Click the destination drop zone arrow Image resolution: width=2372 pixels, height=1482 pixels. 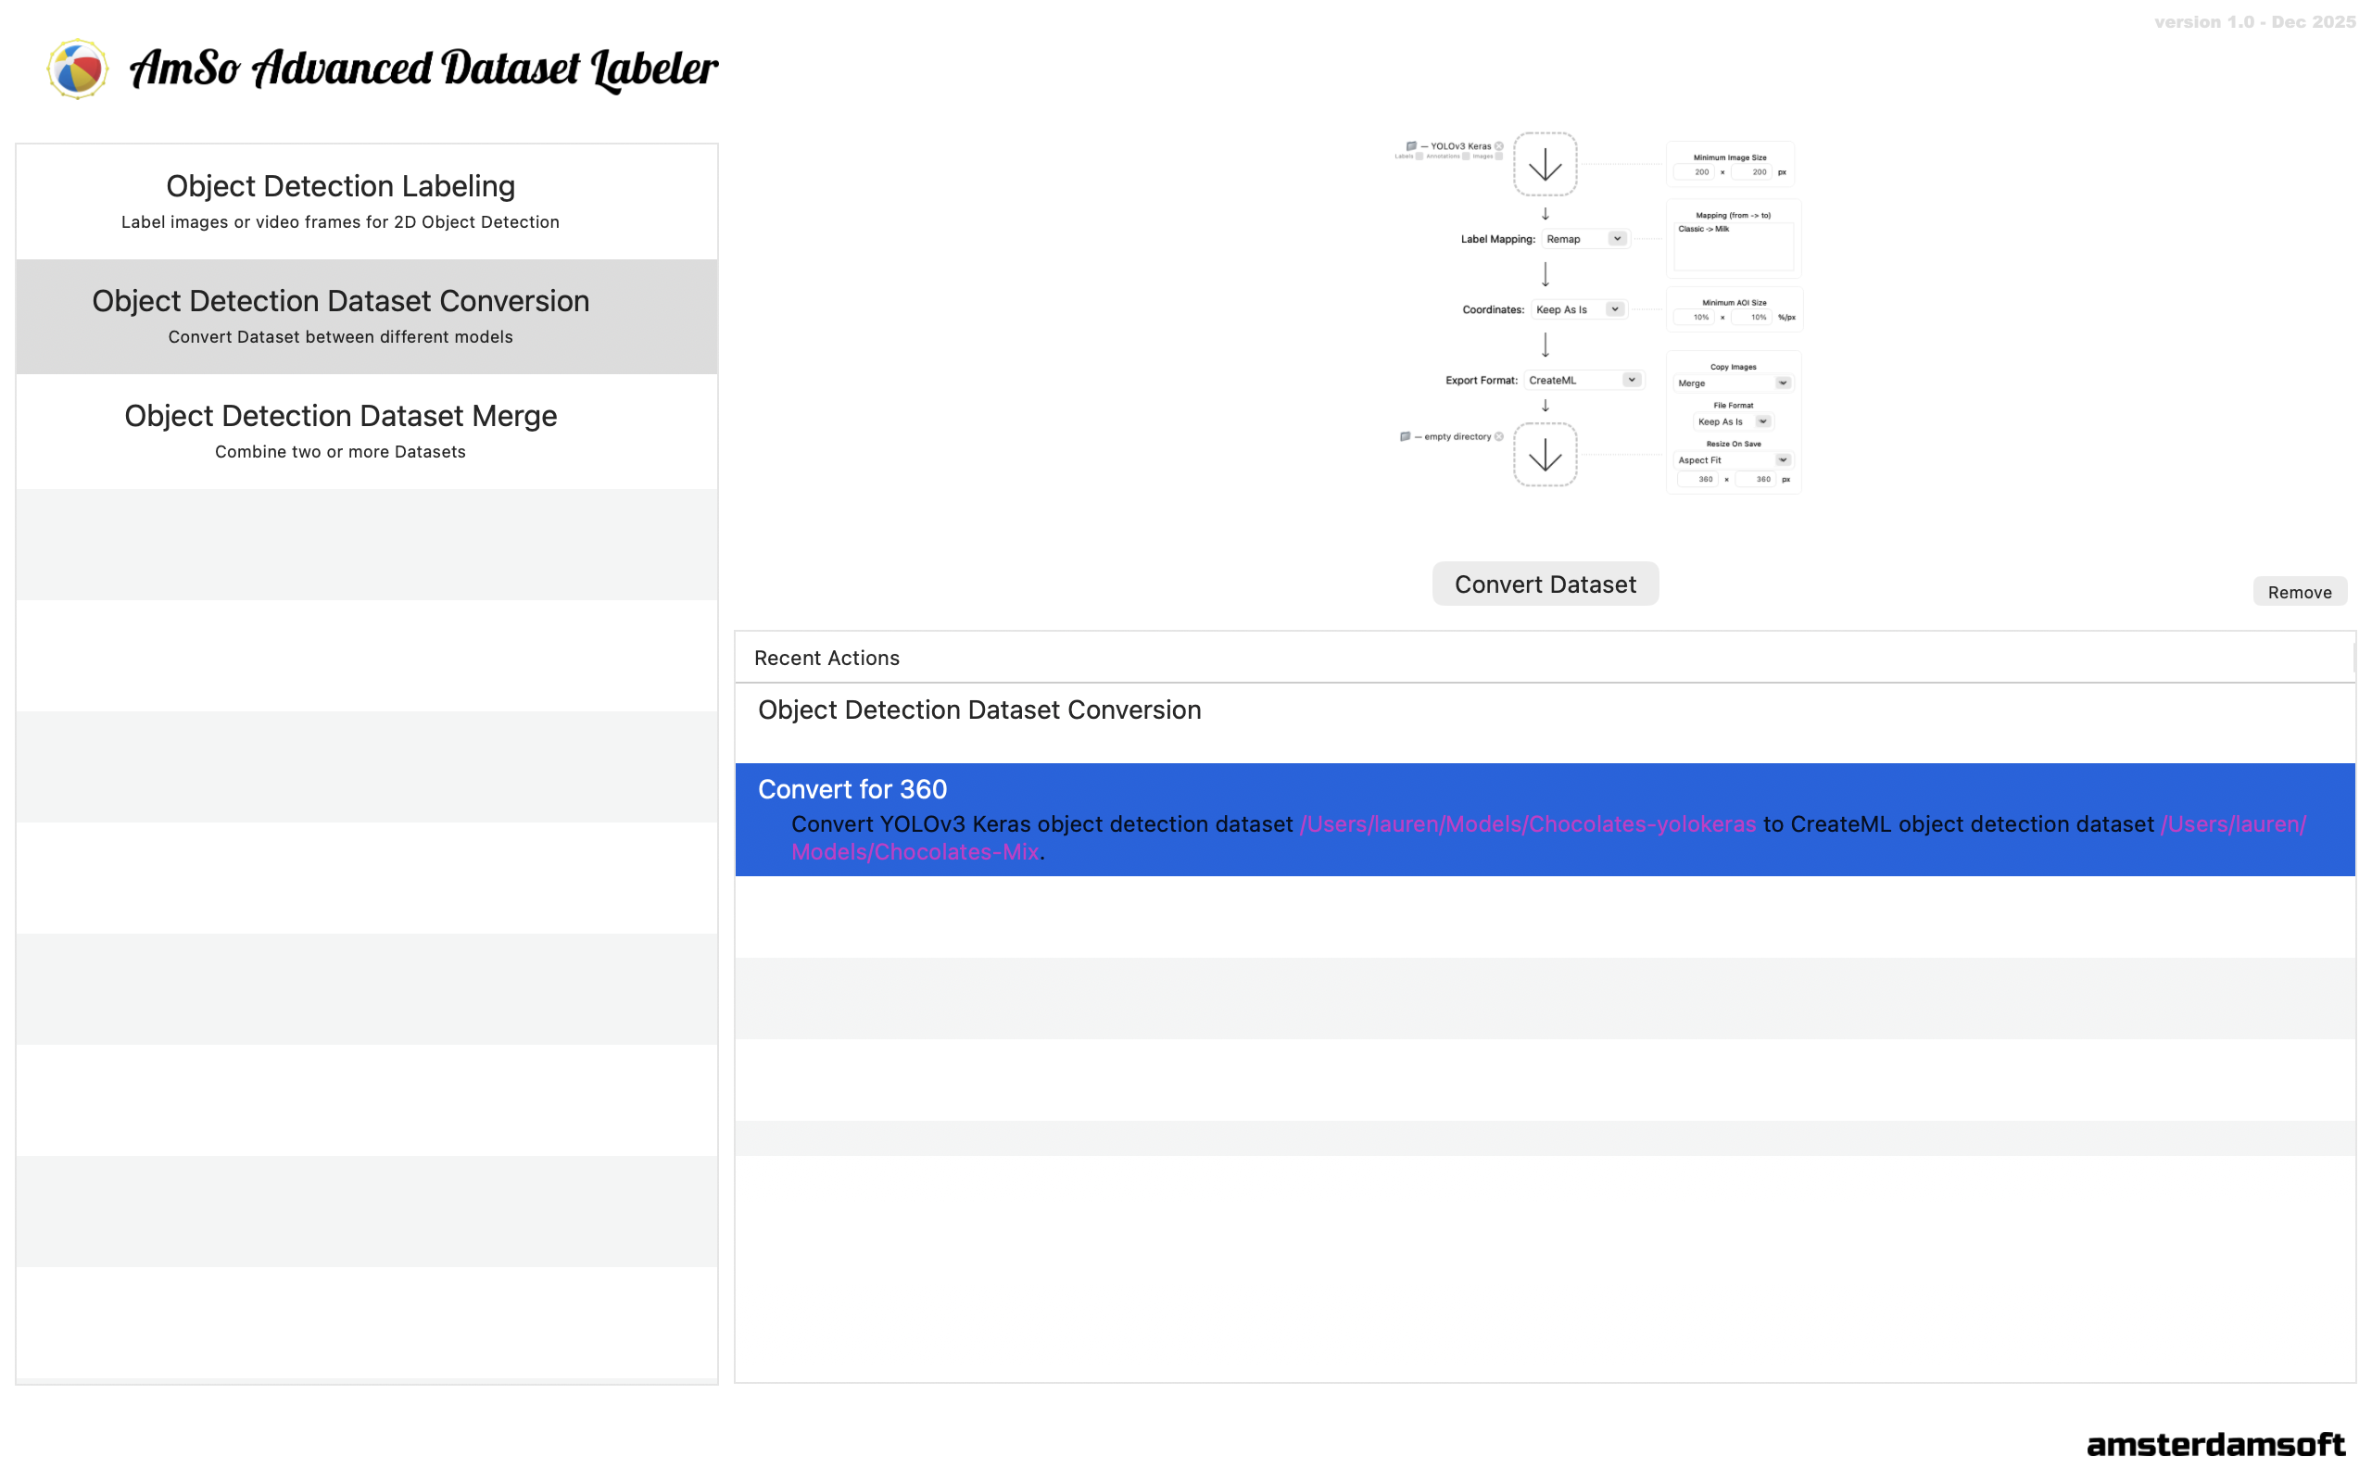click(x=1545, y=455)
